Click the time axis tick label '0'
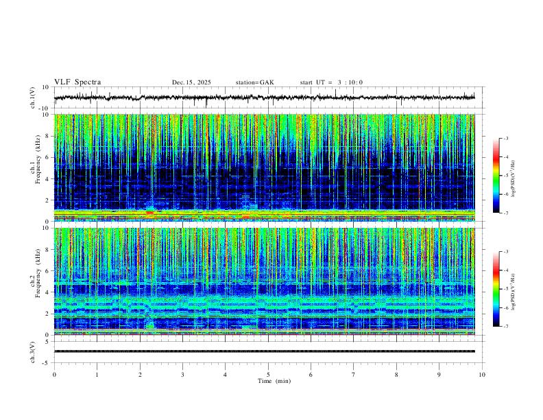Screen dimensions: 543x420 (x=54, y=375)
